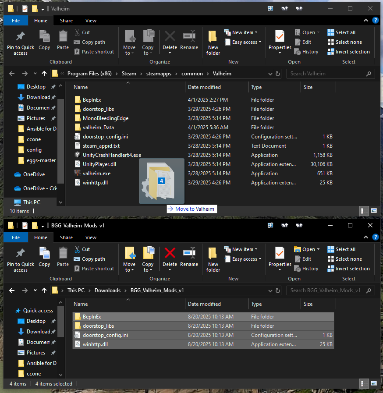This screenshot has height=393, width=383.
Task: Select winhttp.dll in BGG_Valheim_Mods_v1 window
Action: pos(203,344)
